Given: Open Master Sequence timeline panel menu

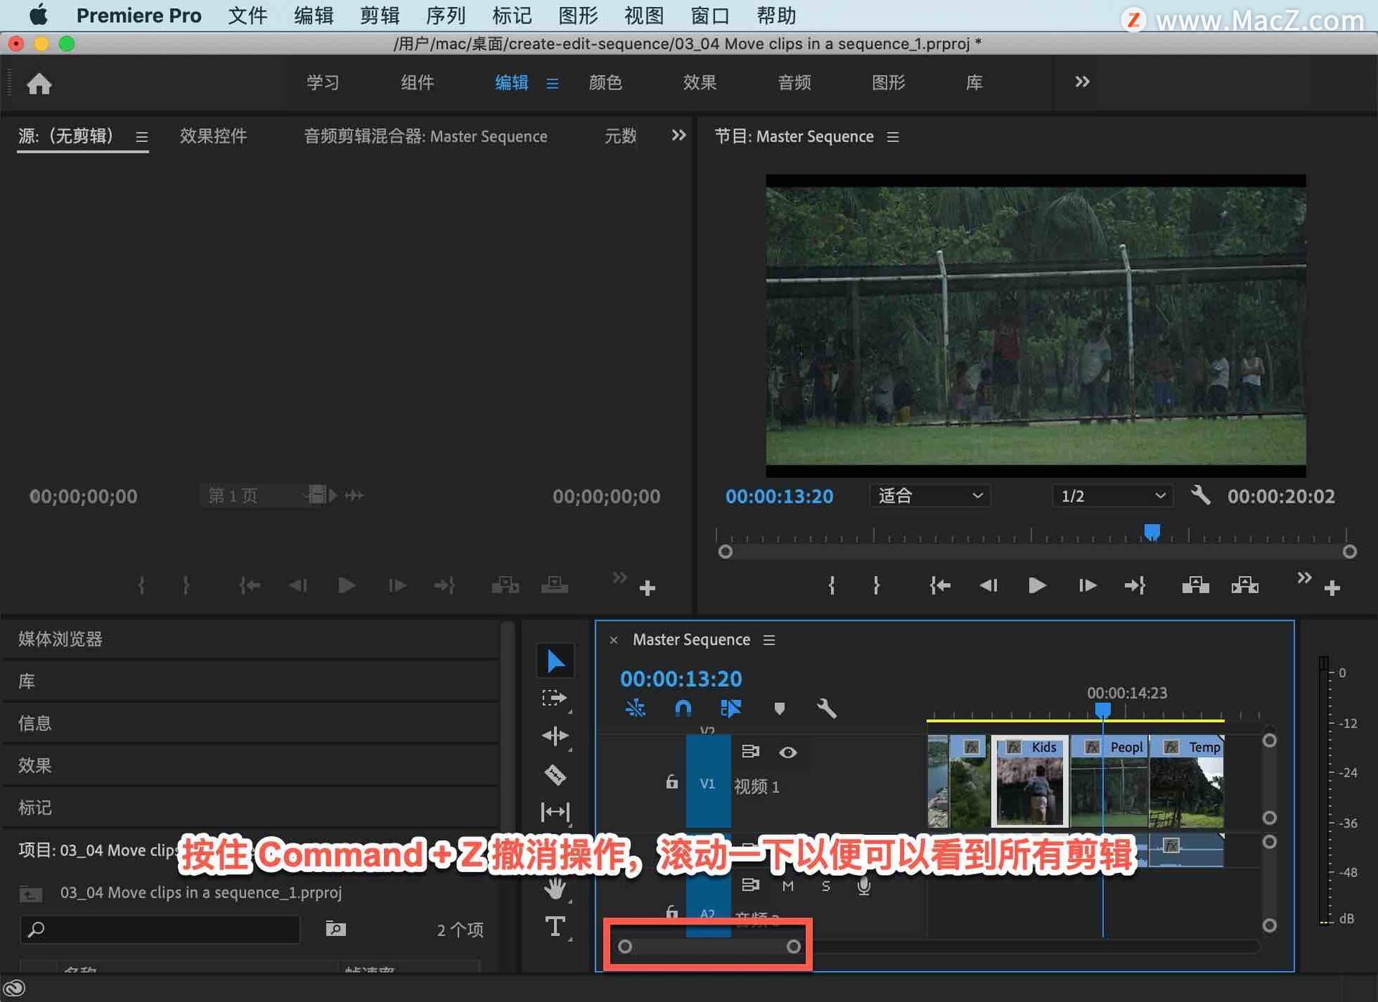Looking at the screenshot, I should click(x=769, y=640).
